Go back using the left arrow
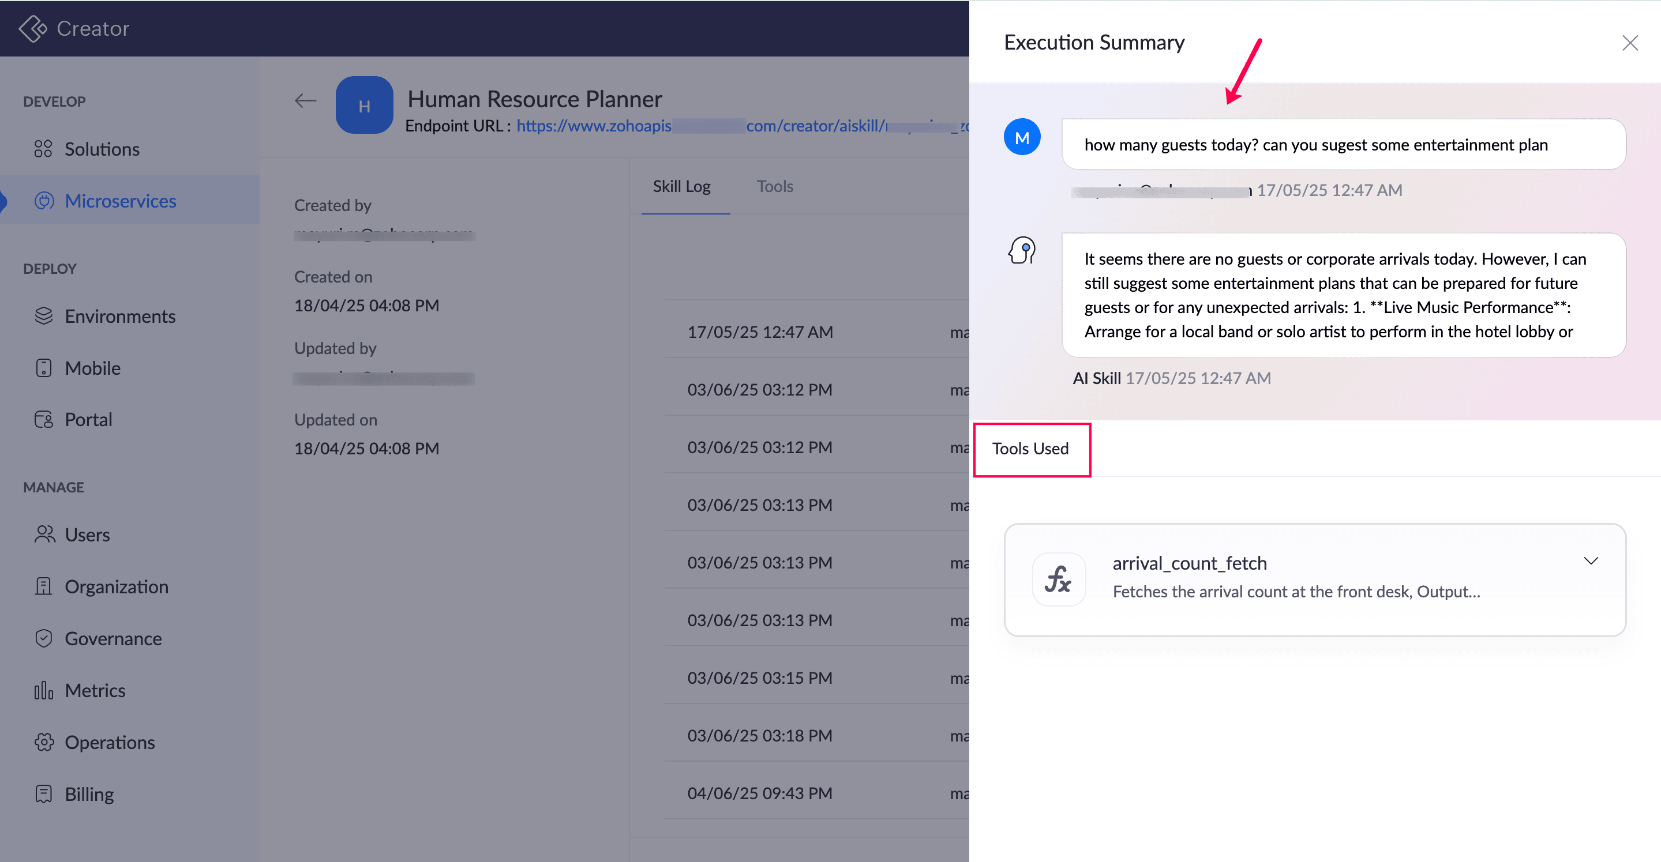The width and height of the screenshot is (1661, 862). click(x=305, y=101)
